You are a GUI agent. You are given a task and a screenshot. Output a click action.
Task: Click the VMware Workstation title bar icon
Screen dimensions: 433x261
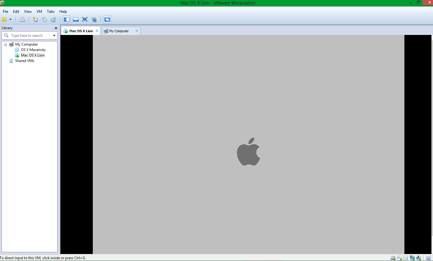pos(2,3)
